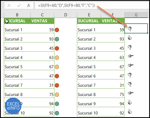Select the left table's VENTAS header cell
This screenshot has width=150, height=118.
pyautogui.click(x=42, y=21)
